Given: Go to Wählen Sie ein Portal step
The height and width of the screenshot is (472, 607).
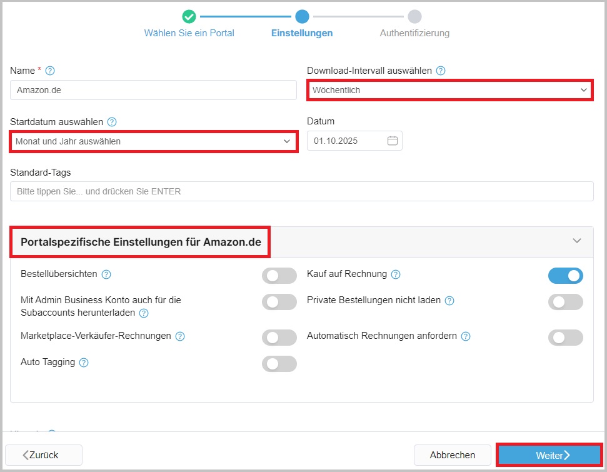Looking at the screenshot, I should (x=189, y=33).
